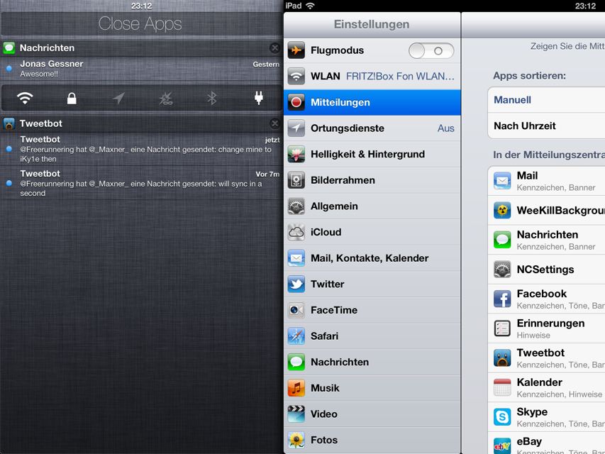
Task: Tap the Close Apps button
Action: click(x=140, y=24)
